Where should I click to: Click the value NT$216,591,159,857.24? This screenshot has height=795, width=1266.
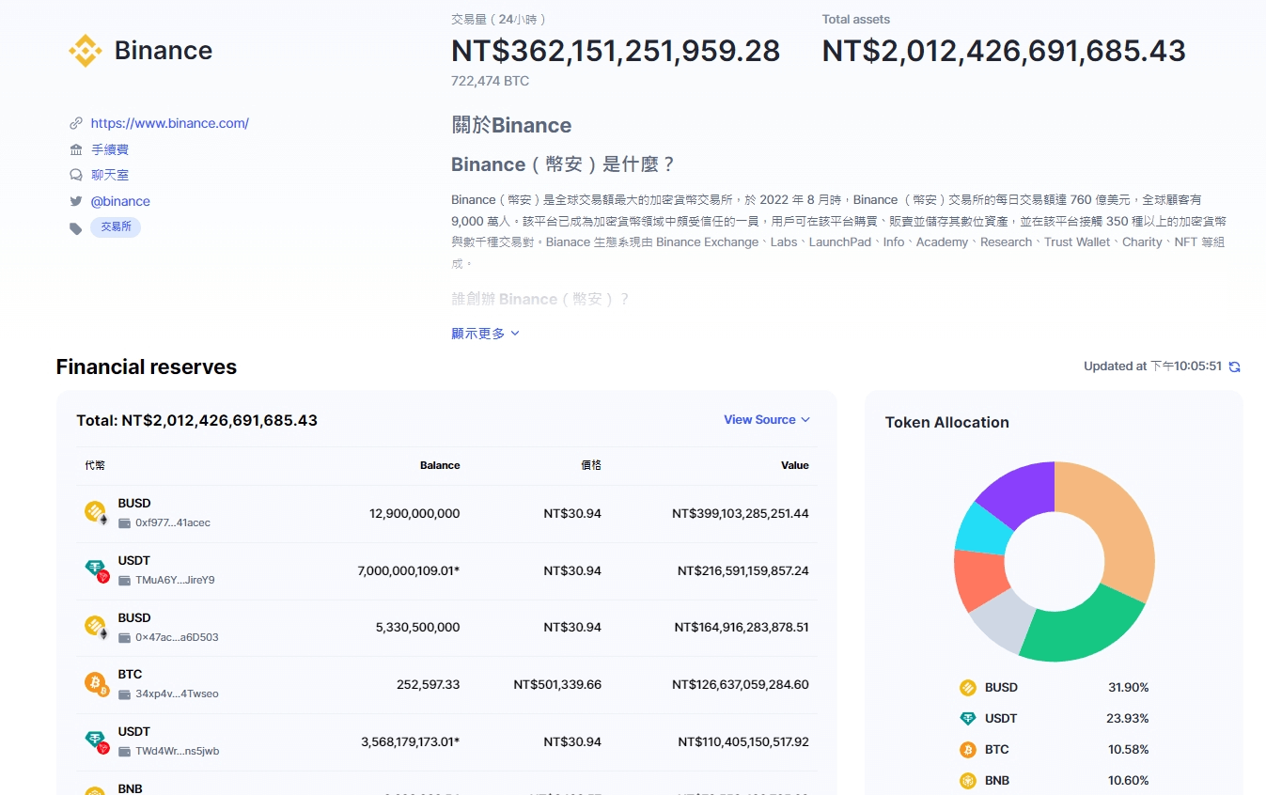click(x=743, y=570)
